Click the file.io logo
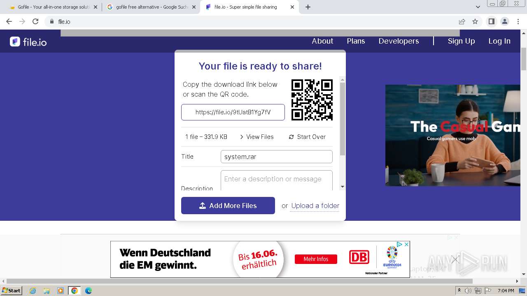 [28, 42]
